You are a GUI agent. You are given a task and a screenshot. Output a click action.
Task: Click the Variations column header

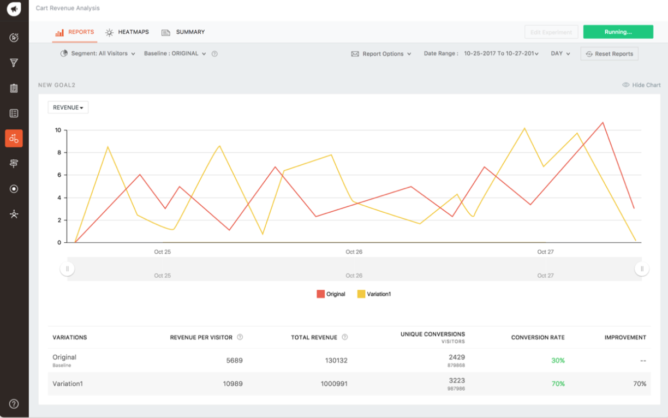click(69, 337)
